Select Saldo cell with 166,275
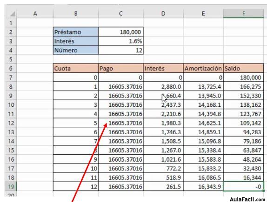Viewport: 267px width, 202px height. click(243, 86)
